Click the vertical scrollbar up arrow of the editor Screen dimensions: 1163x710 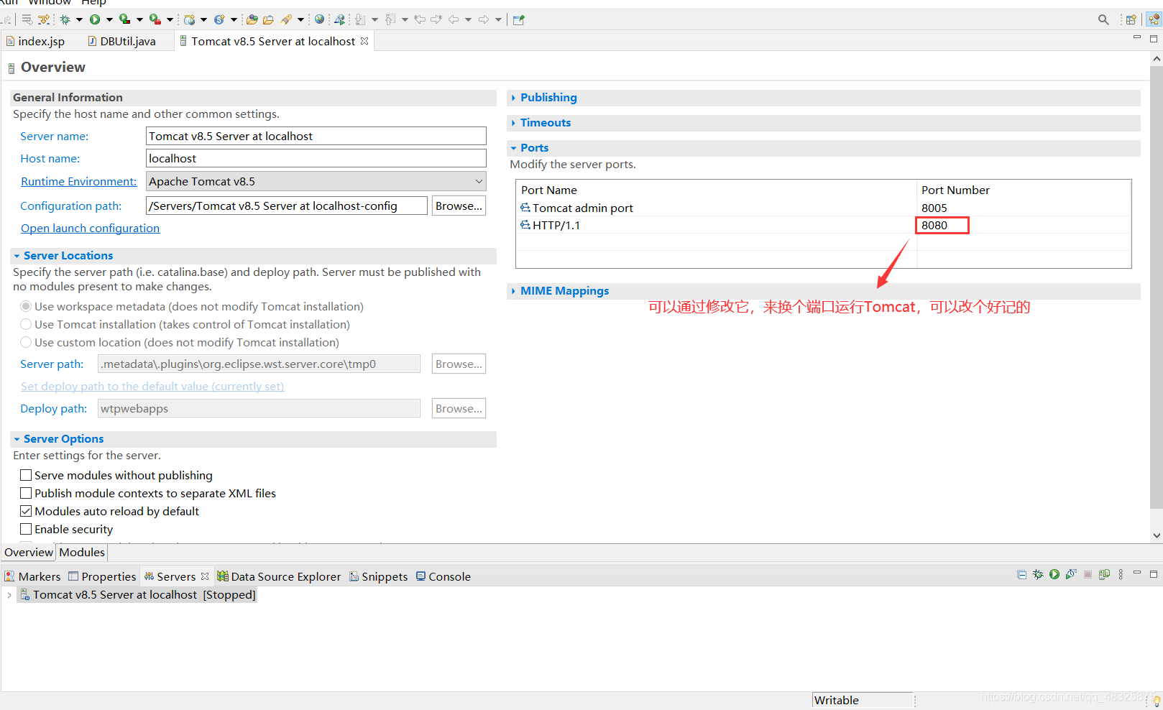[x=1157, y=59]
